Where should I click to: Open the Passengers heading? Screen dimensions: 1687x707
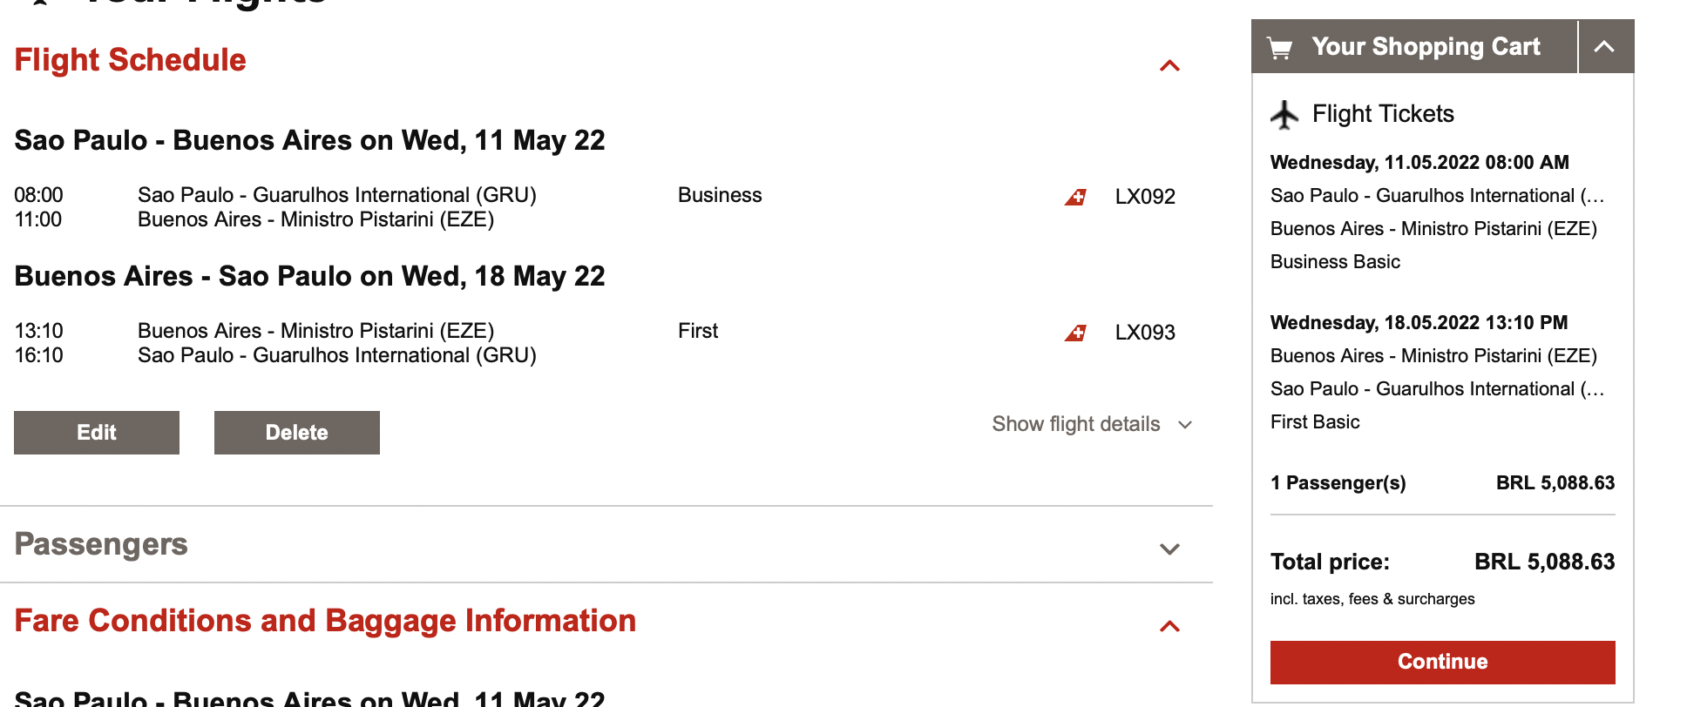(x=101, y=544)
